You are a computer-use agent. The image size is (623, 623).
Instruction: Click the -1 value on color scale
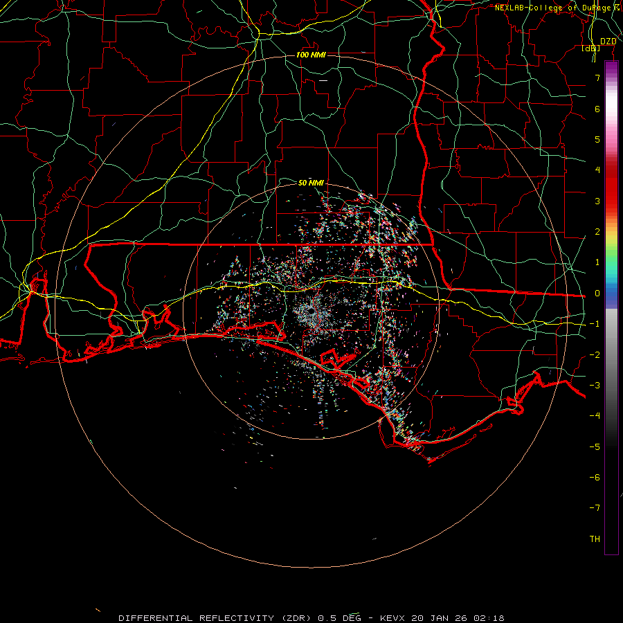click(595, 324)
